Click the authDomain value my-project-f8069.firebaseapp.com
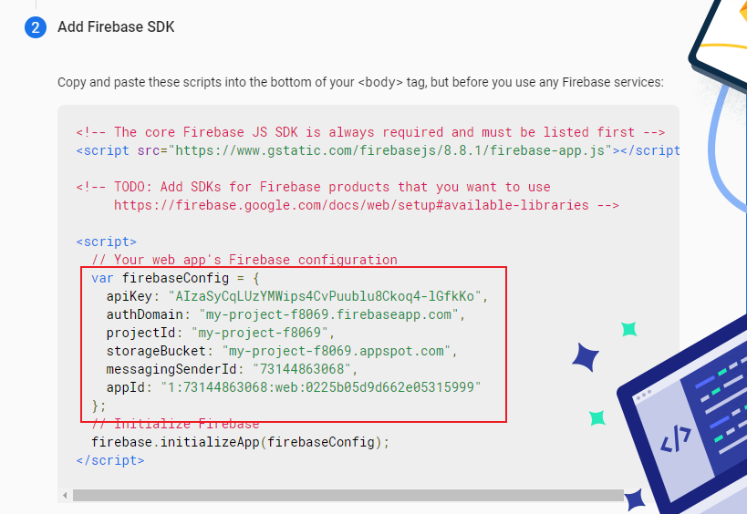Screen dimensions: 747x514 [x=328, y=314]
